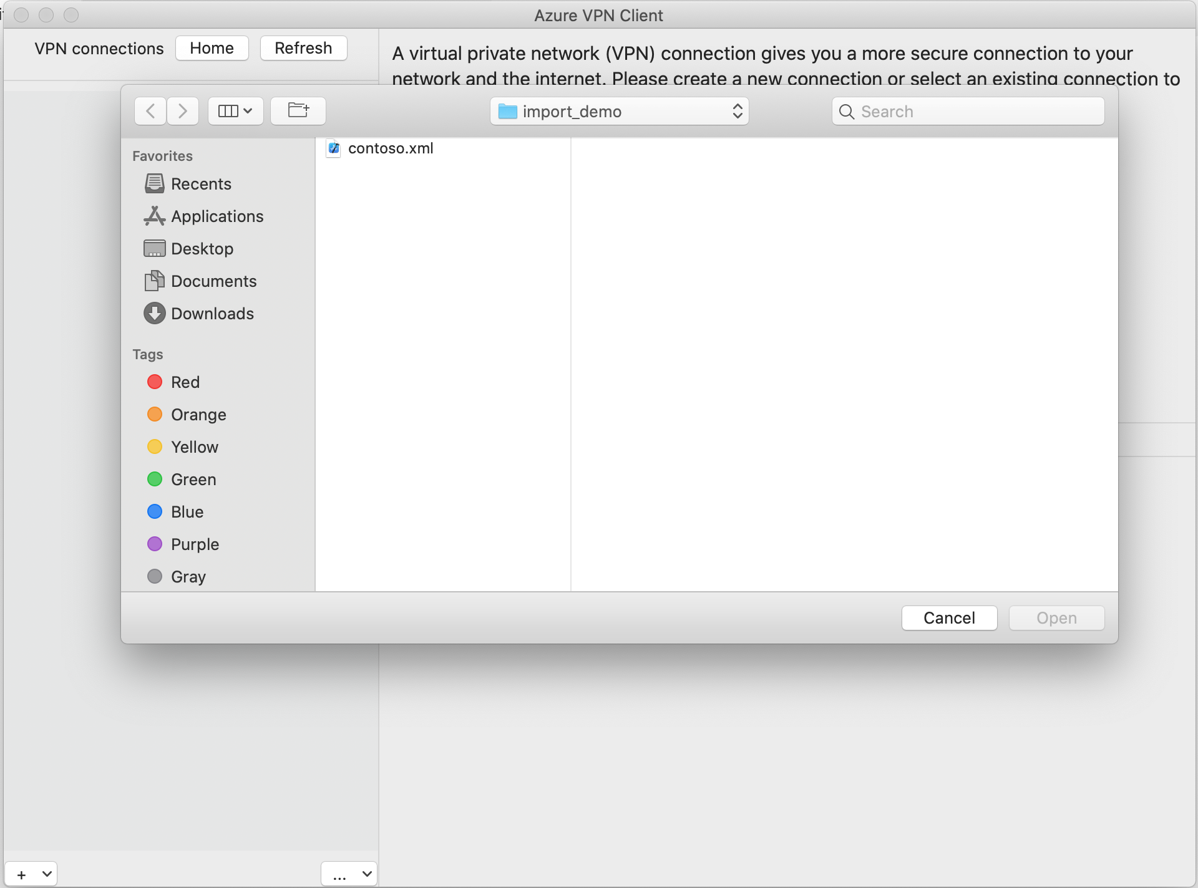Screen dimensions: 1198x888
Task: Click the Recents sidebar icon
Action: click(x=153, y=184)
